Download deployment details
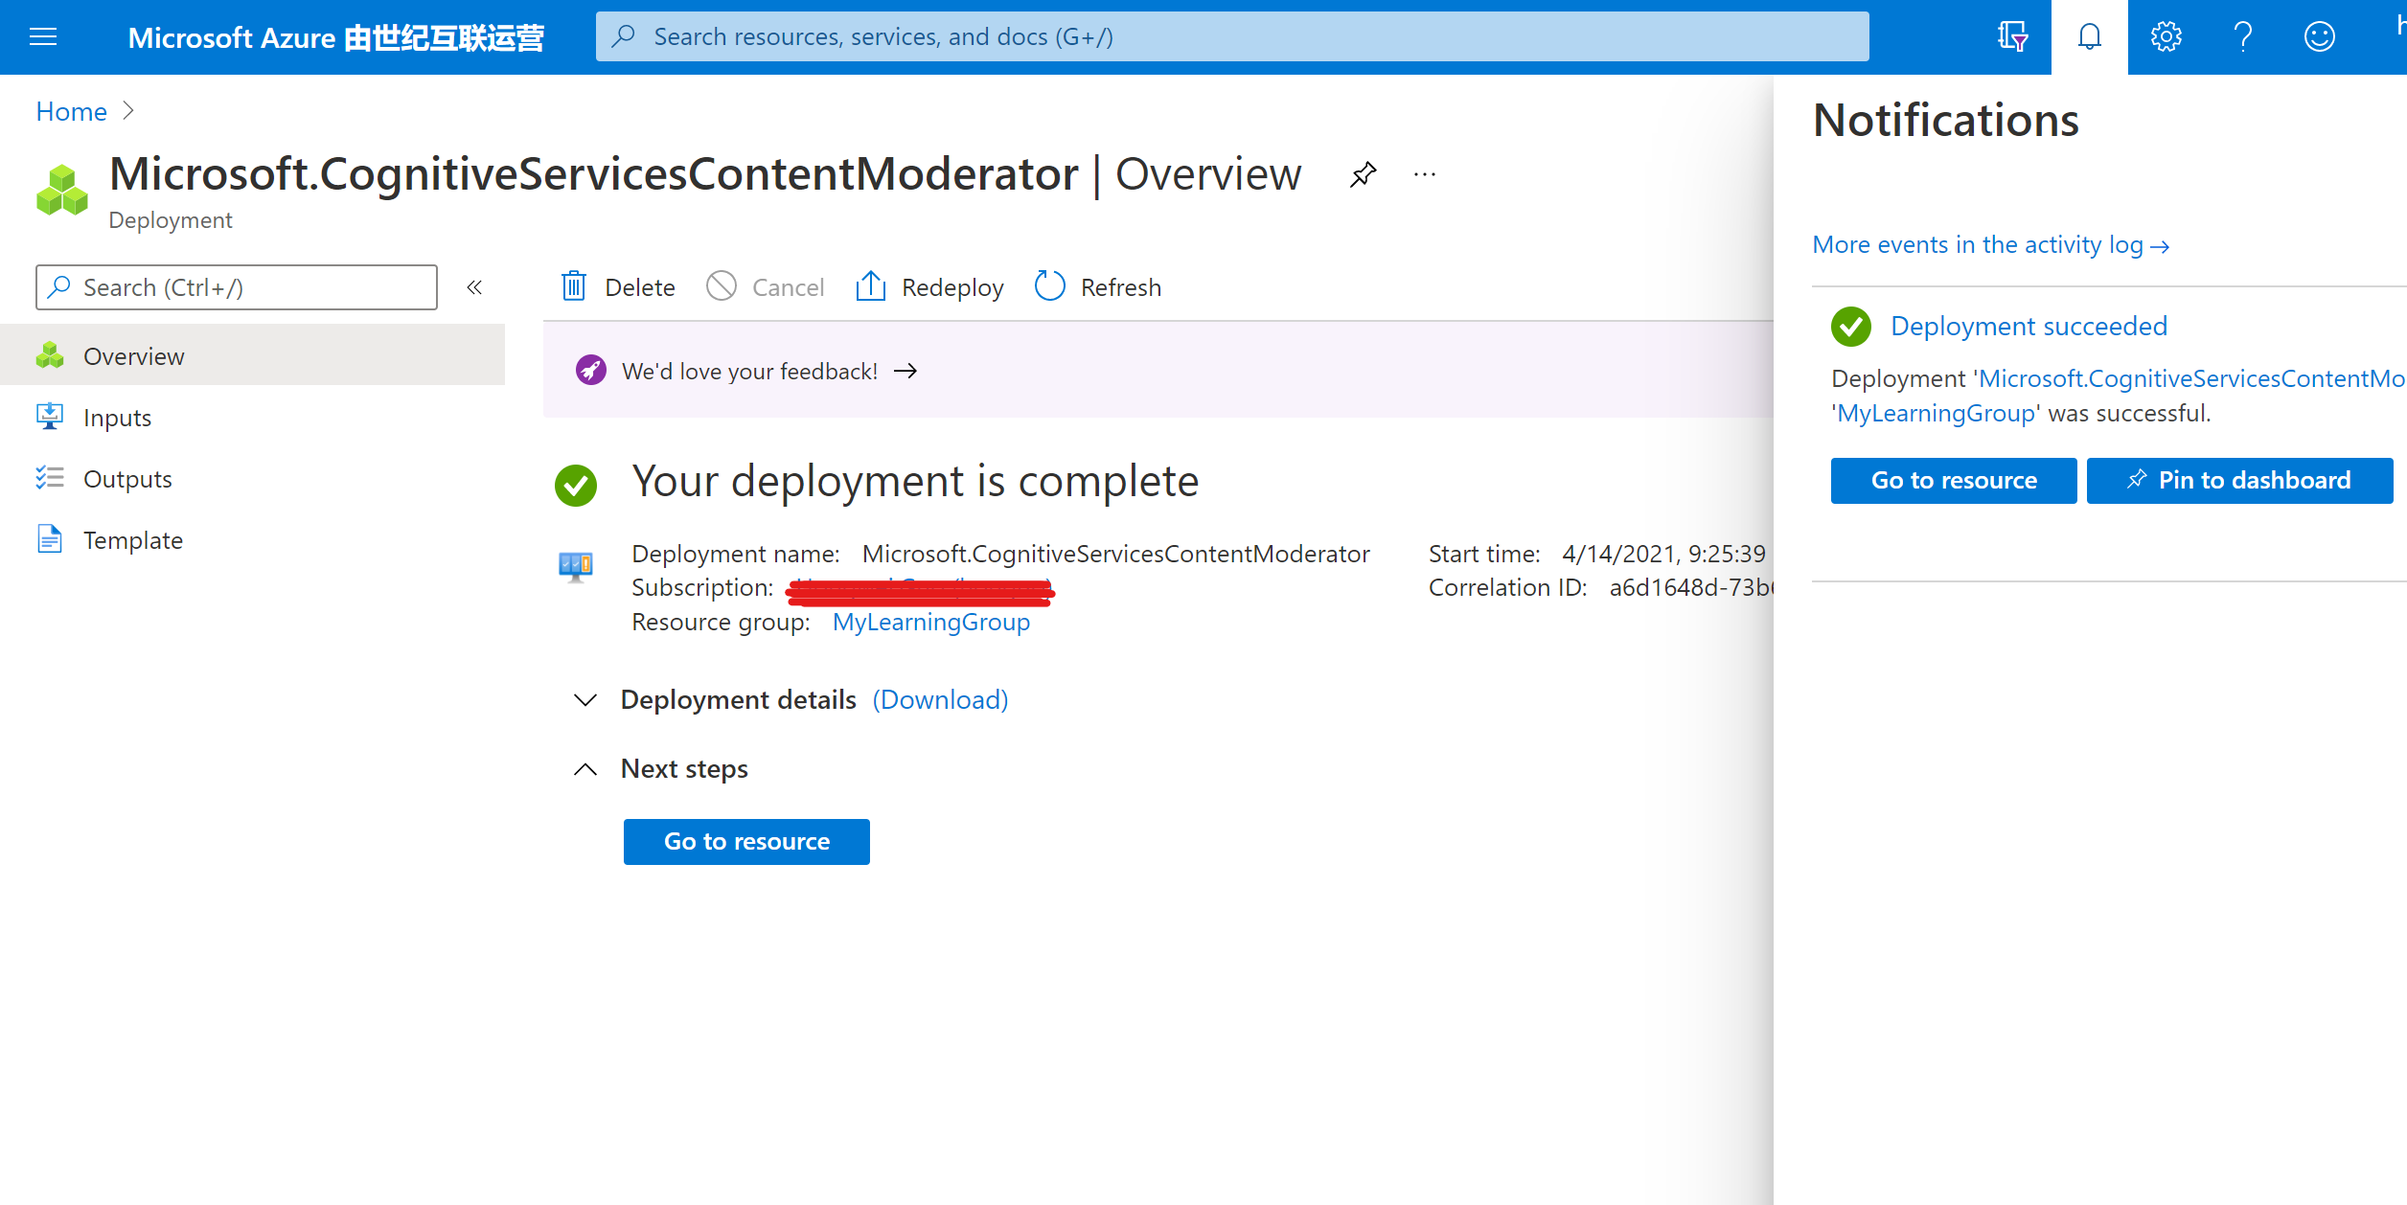The height and width of the screenshot is (1205, 2407). tap(940, 700)
